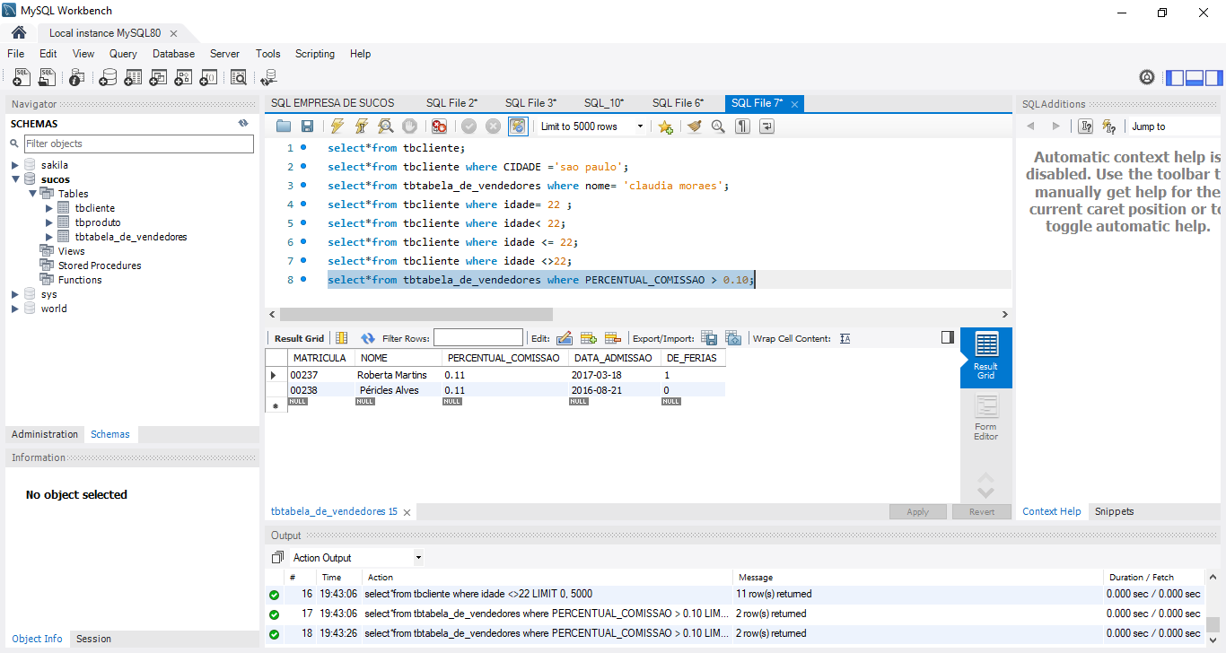Open script file icon in SQL editor toolbar
Screen dimensions: 1226x653
click(284, 126)
